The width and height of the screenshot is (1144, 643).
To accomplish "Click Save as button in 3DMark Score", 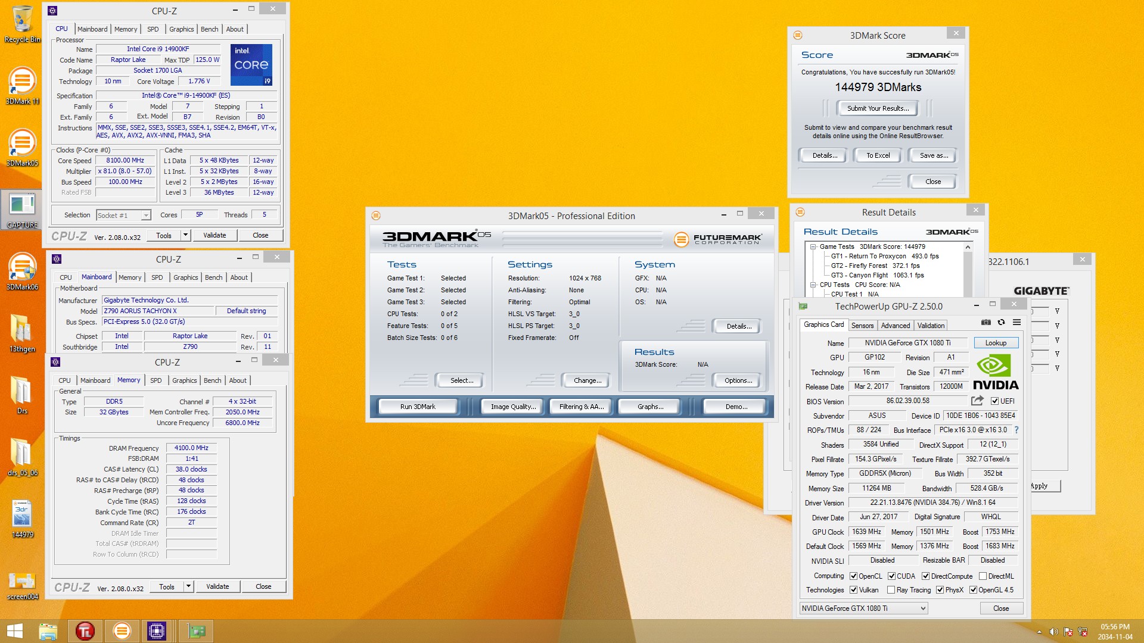I will pyautogui.click(x=934, y=155).
